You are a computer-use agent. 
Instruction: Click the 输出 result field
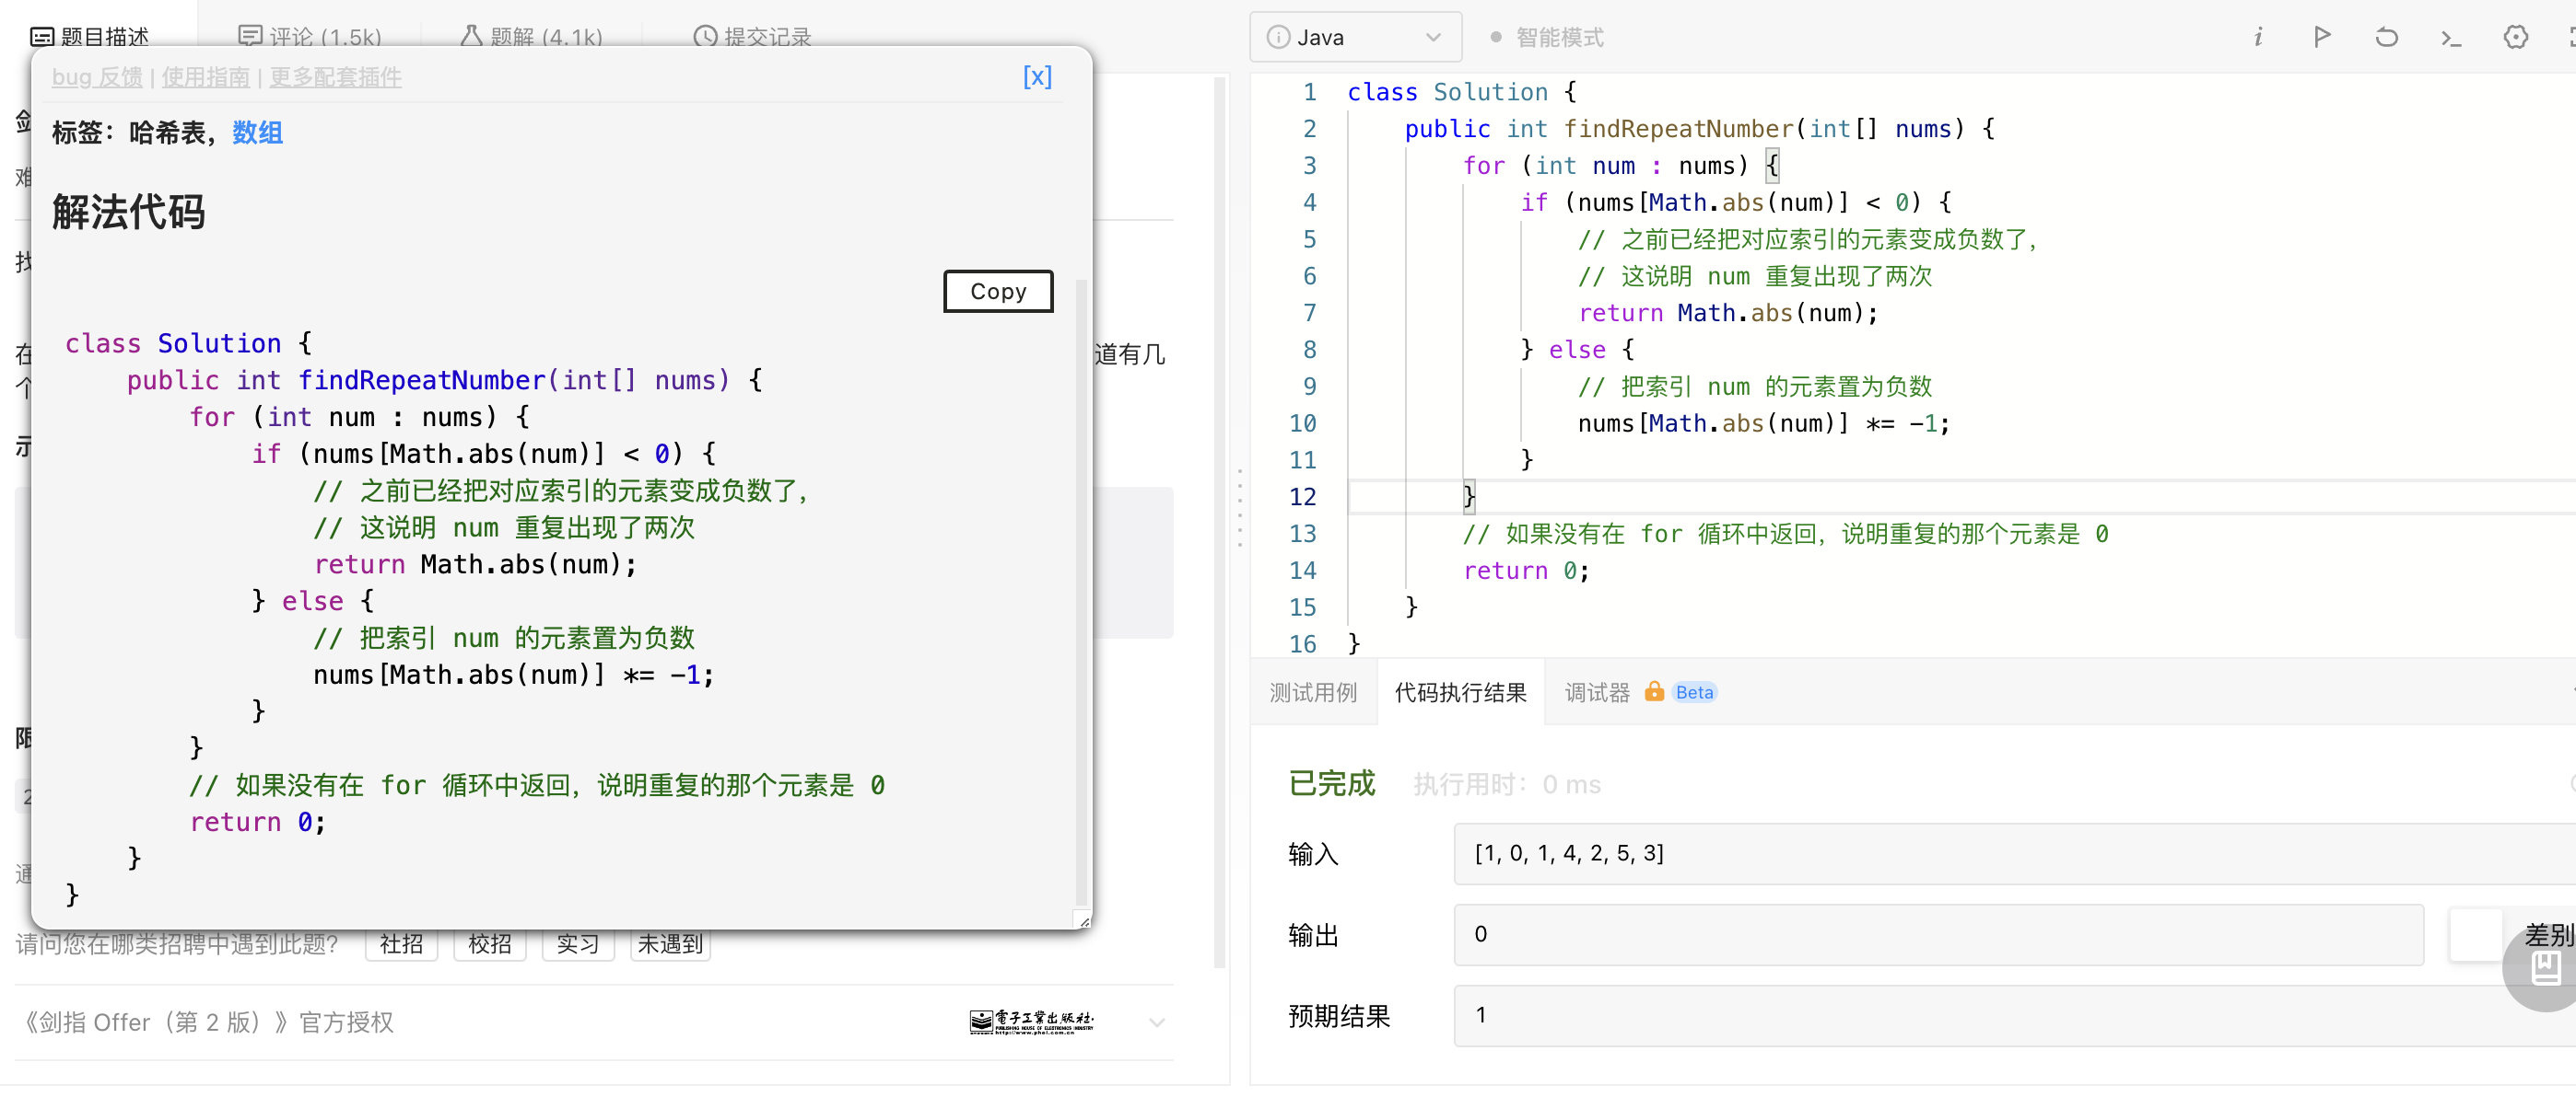click(x=1938, y=934)
